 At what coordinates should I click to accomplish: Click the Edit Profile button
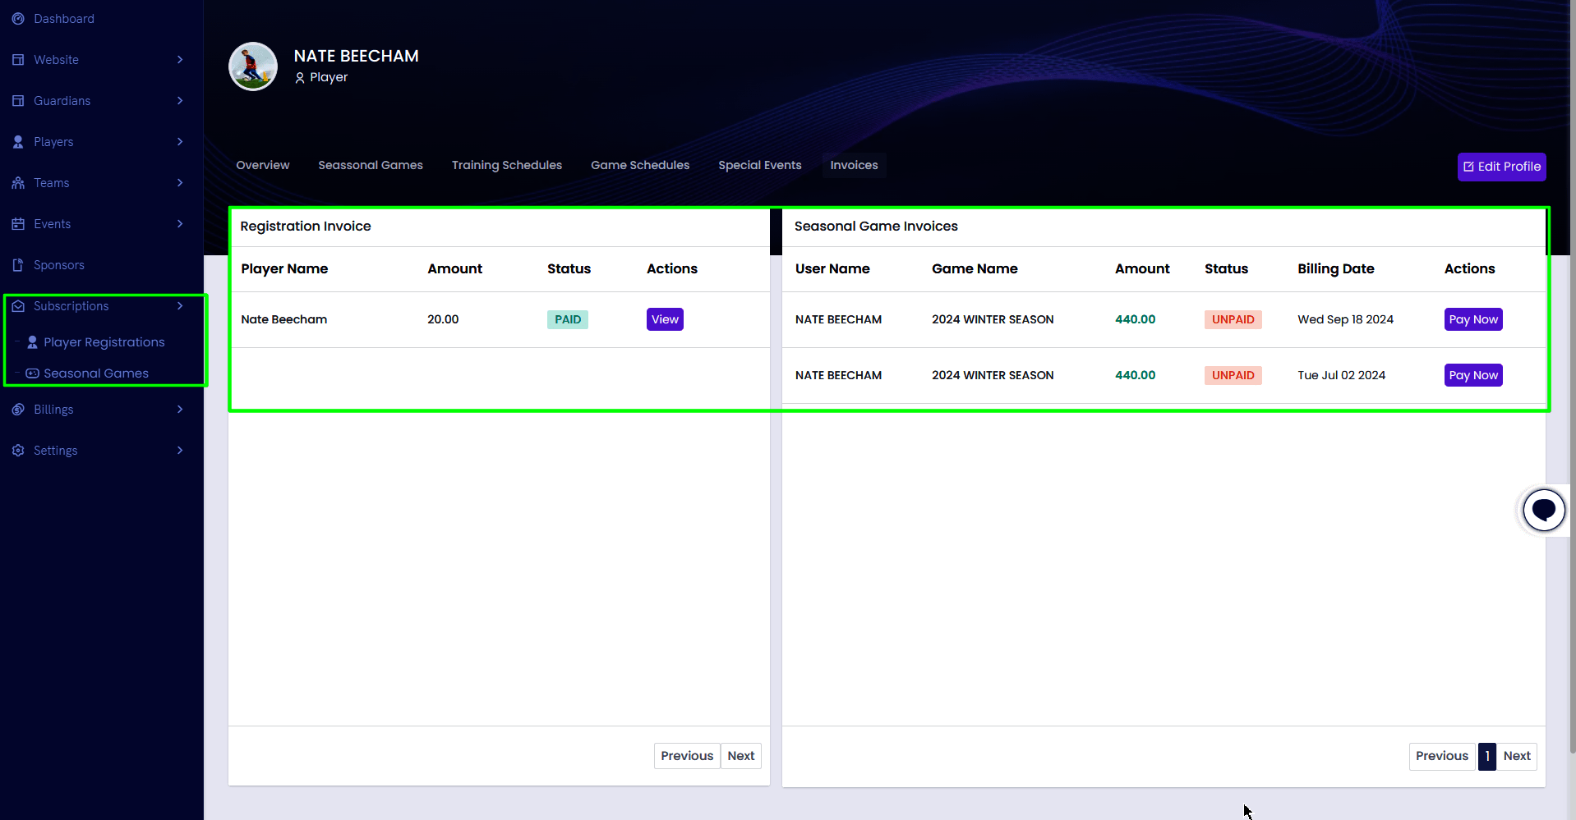1501,167
